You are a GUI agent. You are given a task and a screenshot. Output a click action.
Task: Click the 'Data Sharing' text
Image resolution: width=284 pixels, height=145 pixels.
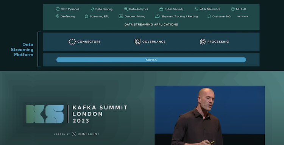(104, 9)
